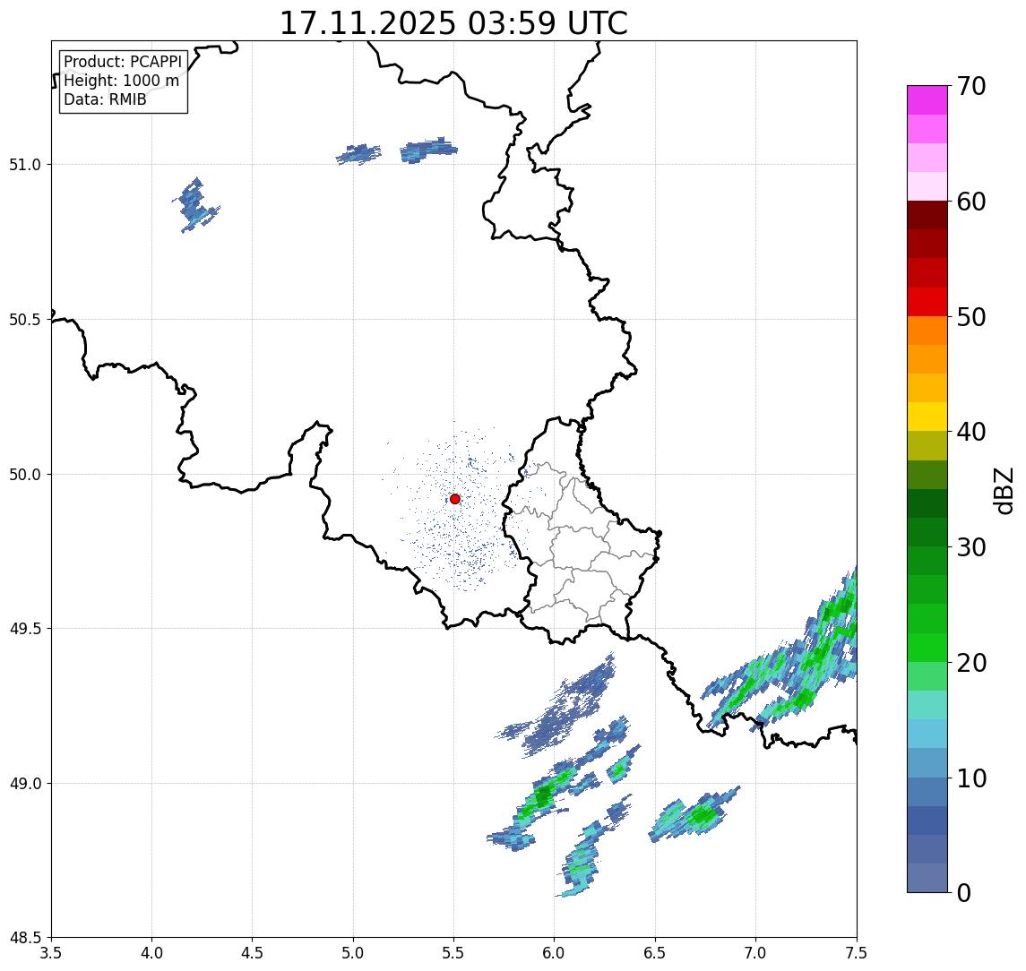1026x971 pixels.
Task: Click colorbar tick label 50
Action: pos(971,317)
